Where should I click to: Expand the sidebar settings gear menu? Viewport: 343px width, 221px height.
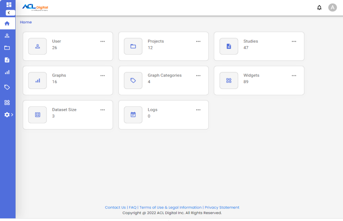coord(9,115)
